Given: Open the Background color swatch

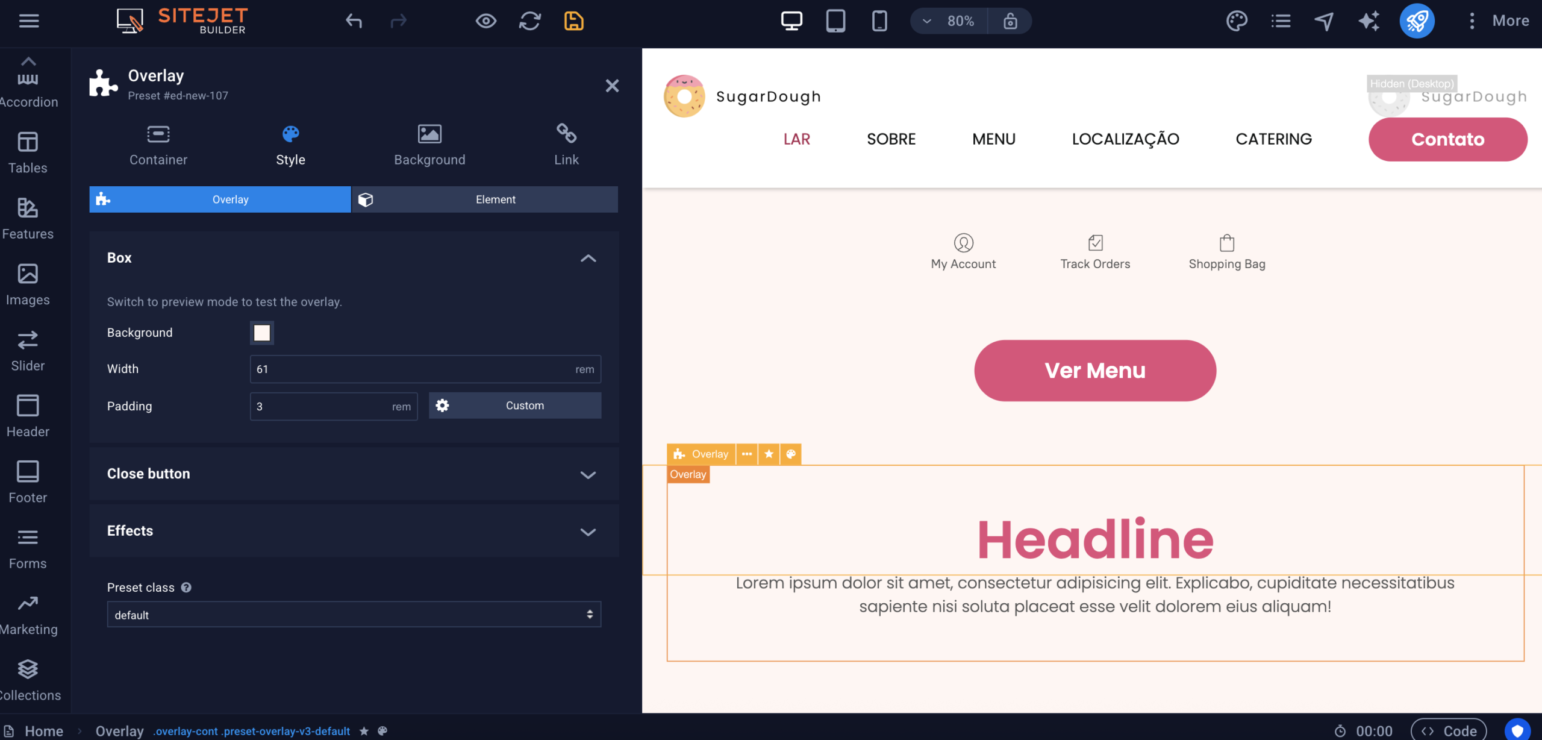Looking at the screenshot, I should pyautogui.click(x=262, y=333).
